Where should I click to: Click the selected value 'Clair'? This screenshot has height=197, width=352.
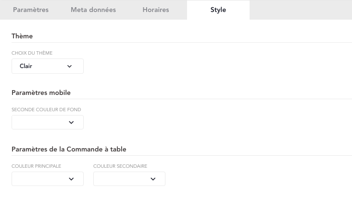tap(26, 66)
